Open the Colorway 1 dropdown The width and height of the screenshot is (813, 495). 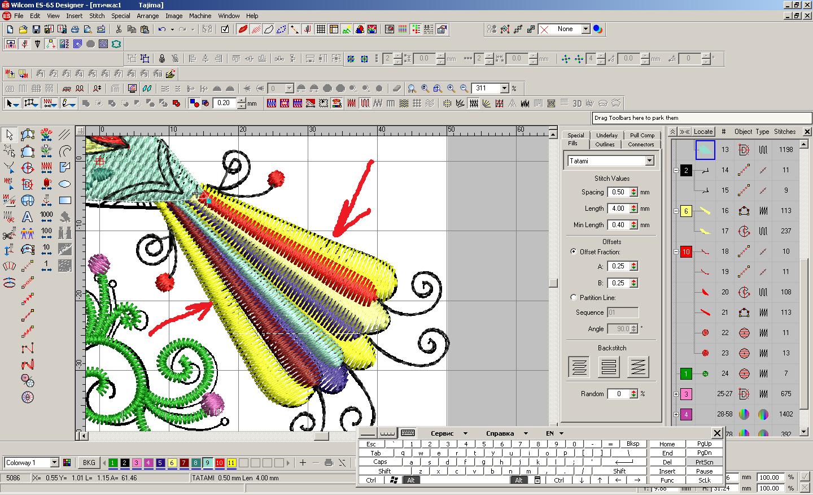(54, 463)
